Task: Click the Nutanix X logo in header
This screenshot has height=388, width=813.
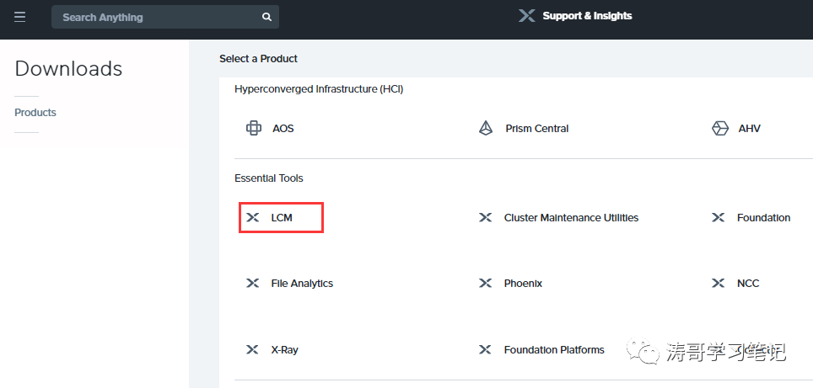Action: pos(526,16)
